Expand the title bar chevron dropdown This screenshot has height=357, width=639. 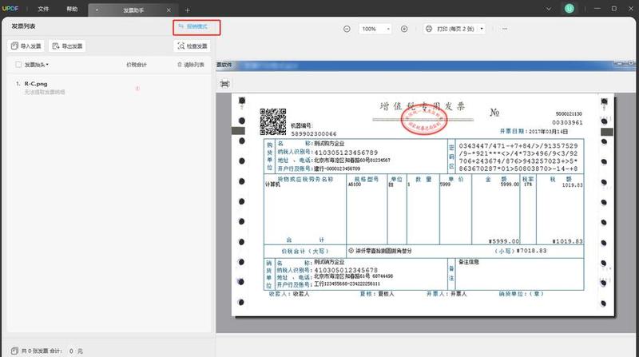(x=549, y=9)
